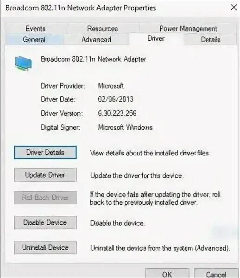This screenshot has width=240, height=278.
Task: Dismiss the dialog with Cancel
Action: [x=216, y=274]
